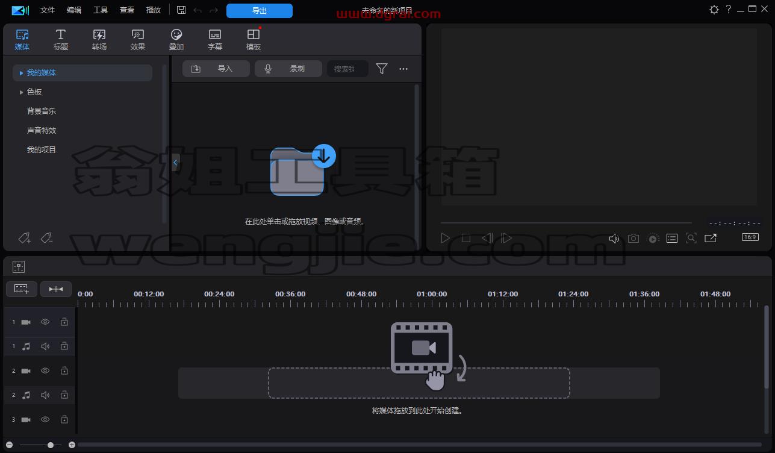Viewport: 775px width, 453px height.
Task: Click the timeline zoom slider handle
Action: click(x=51, y=445)
